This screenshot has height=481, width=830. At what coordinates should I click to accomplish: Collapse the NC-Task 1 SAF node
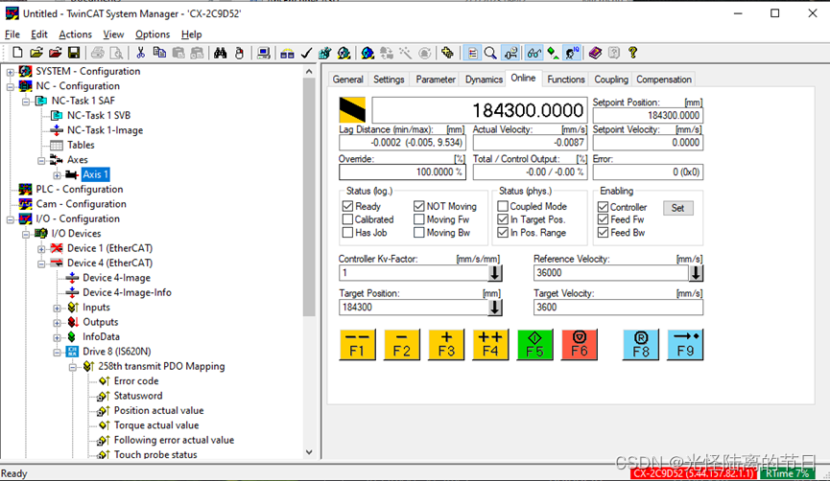pos(25,101)
